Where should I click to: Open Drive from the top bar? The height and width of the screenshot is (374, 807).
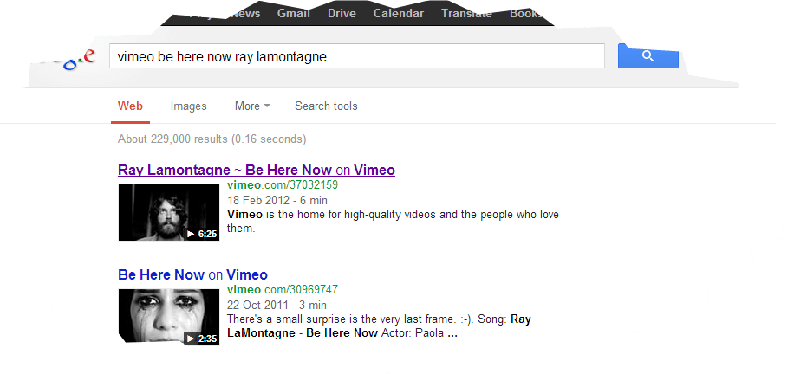(342, 14)
